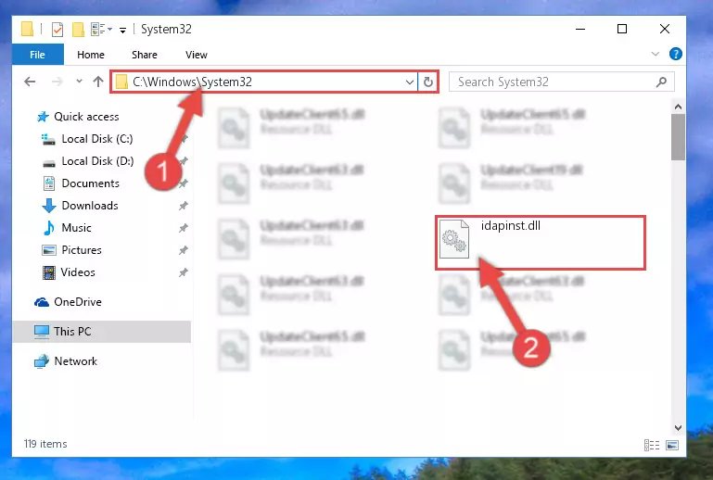
Task: Click the scroll up arrow of file list
Action: (x=678, y=107)
